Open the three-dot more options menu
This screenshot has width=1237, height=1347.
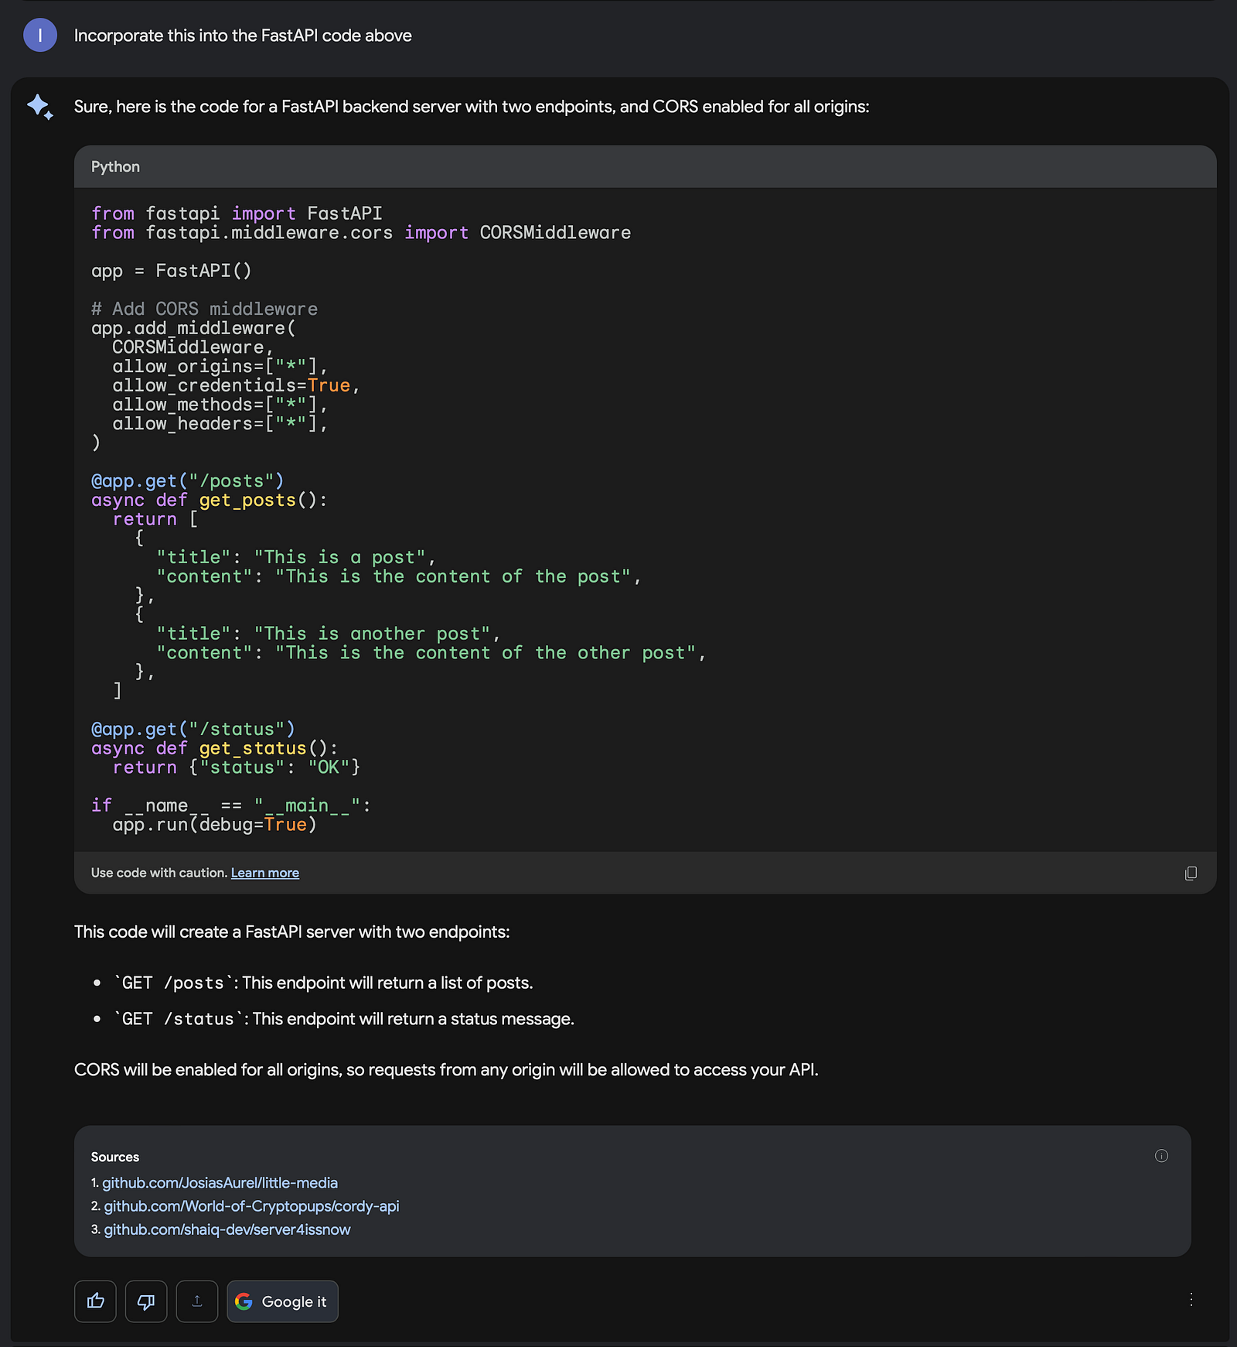[x=1191, y=1299]
